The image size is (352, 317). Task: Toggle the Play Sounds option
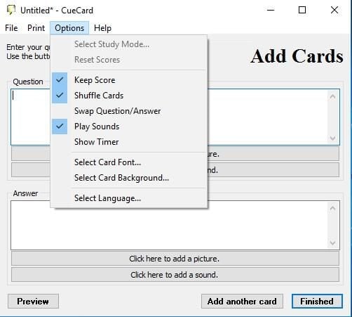click(x=129, y=127)
